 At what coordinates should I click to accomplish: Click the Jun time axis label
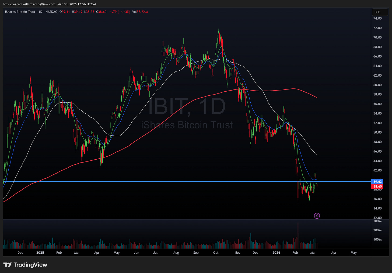click(136, 253)
